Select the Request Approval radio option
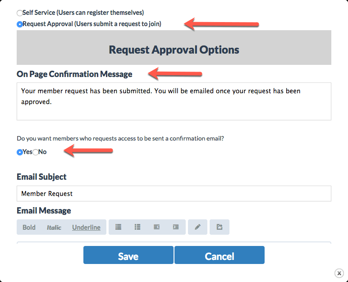Screen dimensions: 348x282 tap(19, 24)
